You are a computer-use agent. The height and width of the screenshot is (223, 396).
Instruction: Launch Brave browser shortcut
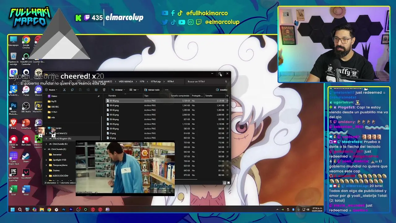[13, 125]
